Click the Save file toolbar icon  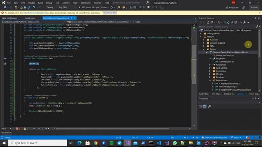point(25,7)
